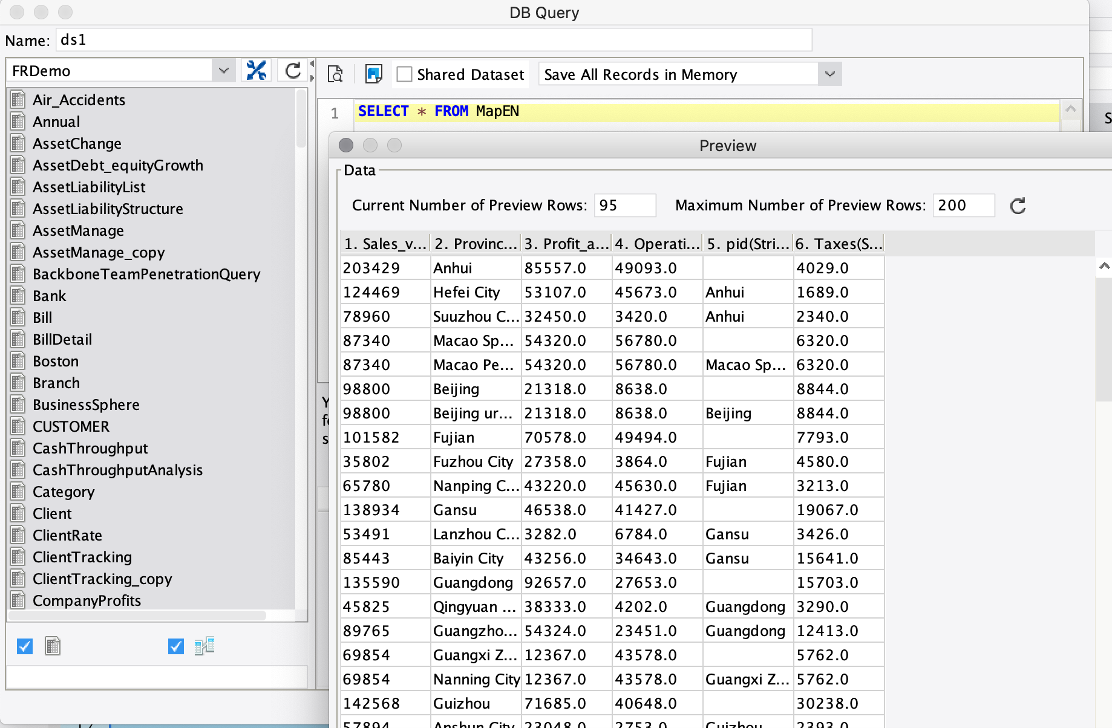The width and height of the screenshot is (1112, 728).
Task: Select the Air_Accidents table
Action: point(79,100)
